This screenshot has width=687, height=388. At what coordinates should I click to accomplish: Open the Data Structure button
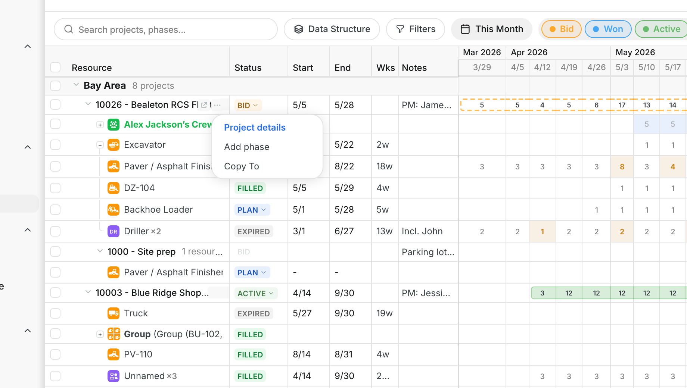pyautogui.click(x=332, y=29)
